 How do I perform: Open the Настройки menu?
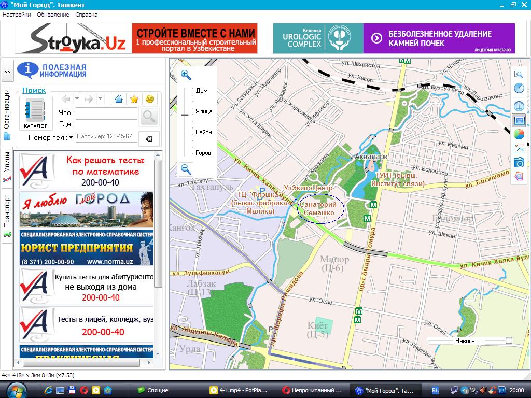click(x=17, y=15)
